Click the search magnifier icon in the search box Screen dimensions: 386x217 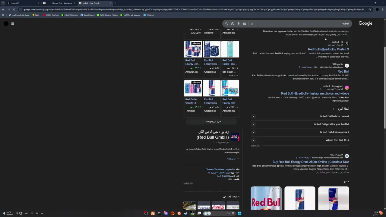point(226,24)
